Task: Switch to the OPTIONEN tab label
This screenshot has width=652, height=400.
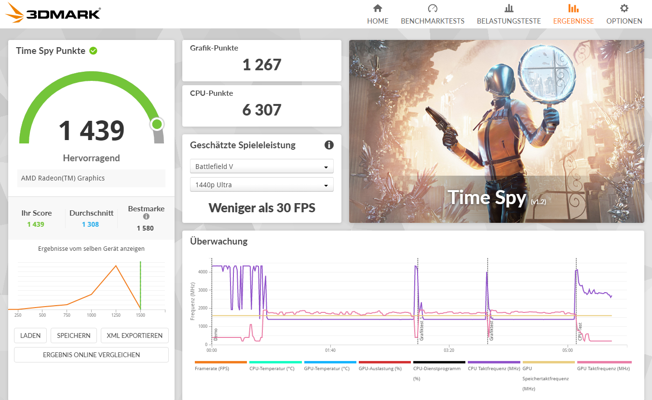Action: (624, 21)
